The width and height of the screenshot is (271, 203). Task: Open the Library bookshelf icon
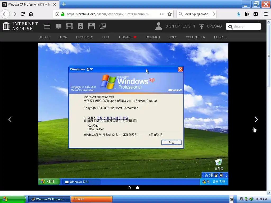click(247, 14)
